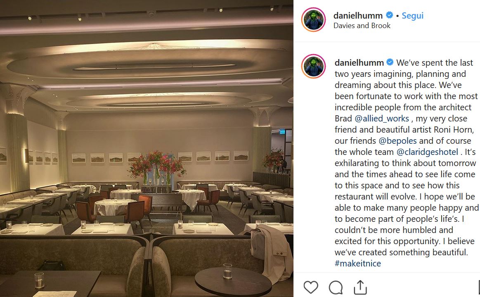
Task: Share the post via the upload arrow icon
Action: tap(360, 287)
